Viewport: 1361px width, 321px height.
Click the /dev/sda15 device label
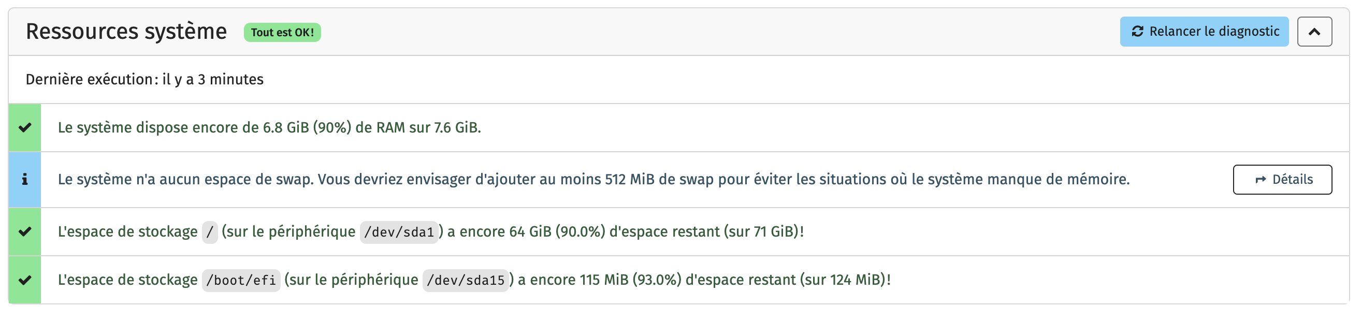466,280
